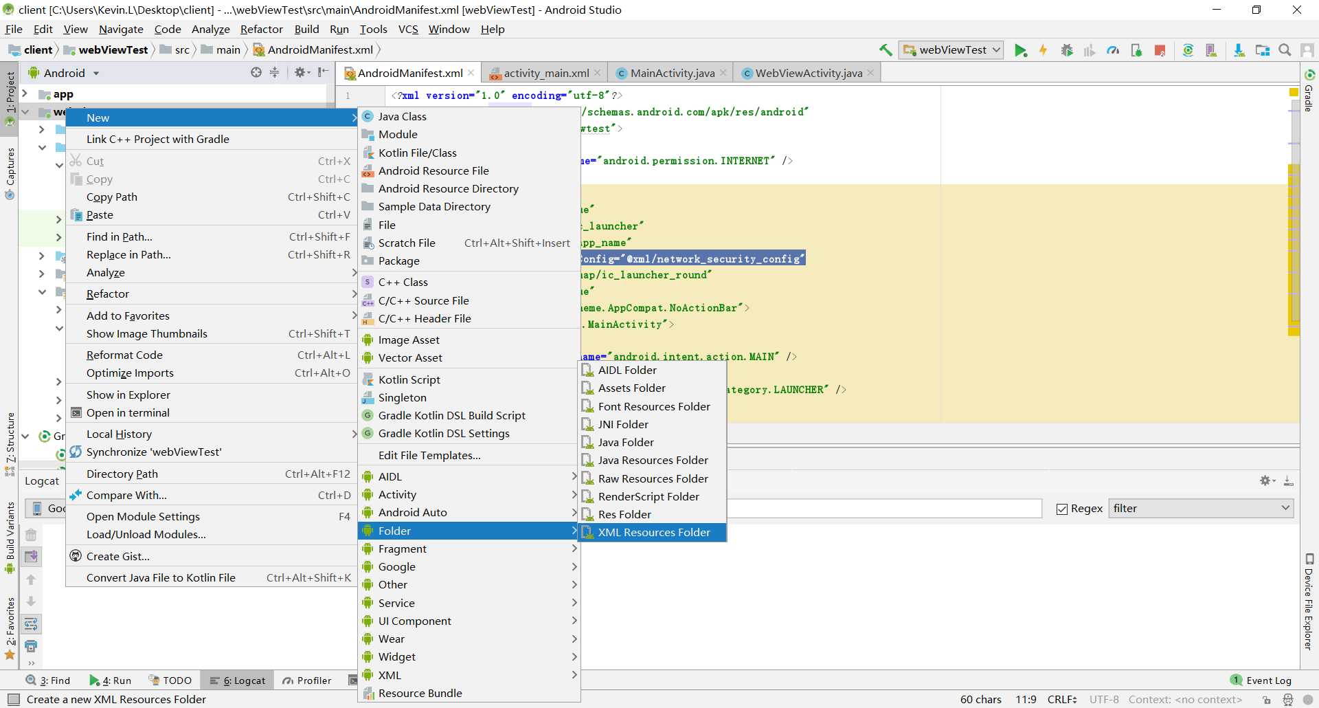The width and height of the screenshot is (1319, 708).
Task: Click the collapse all icon in Project panel
Action: pos(275,72)
